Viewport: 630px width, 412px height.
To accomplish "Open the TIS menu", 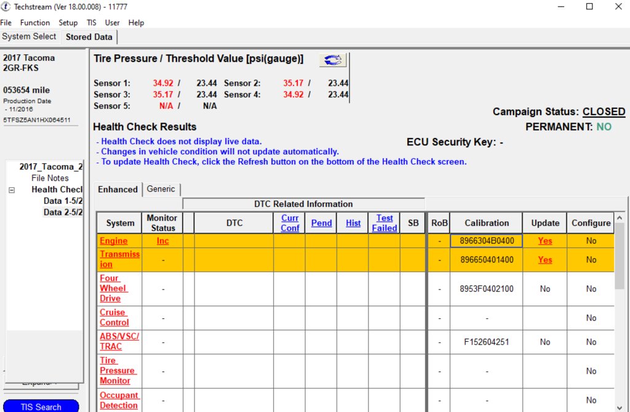I will [91, 23].
